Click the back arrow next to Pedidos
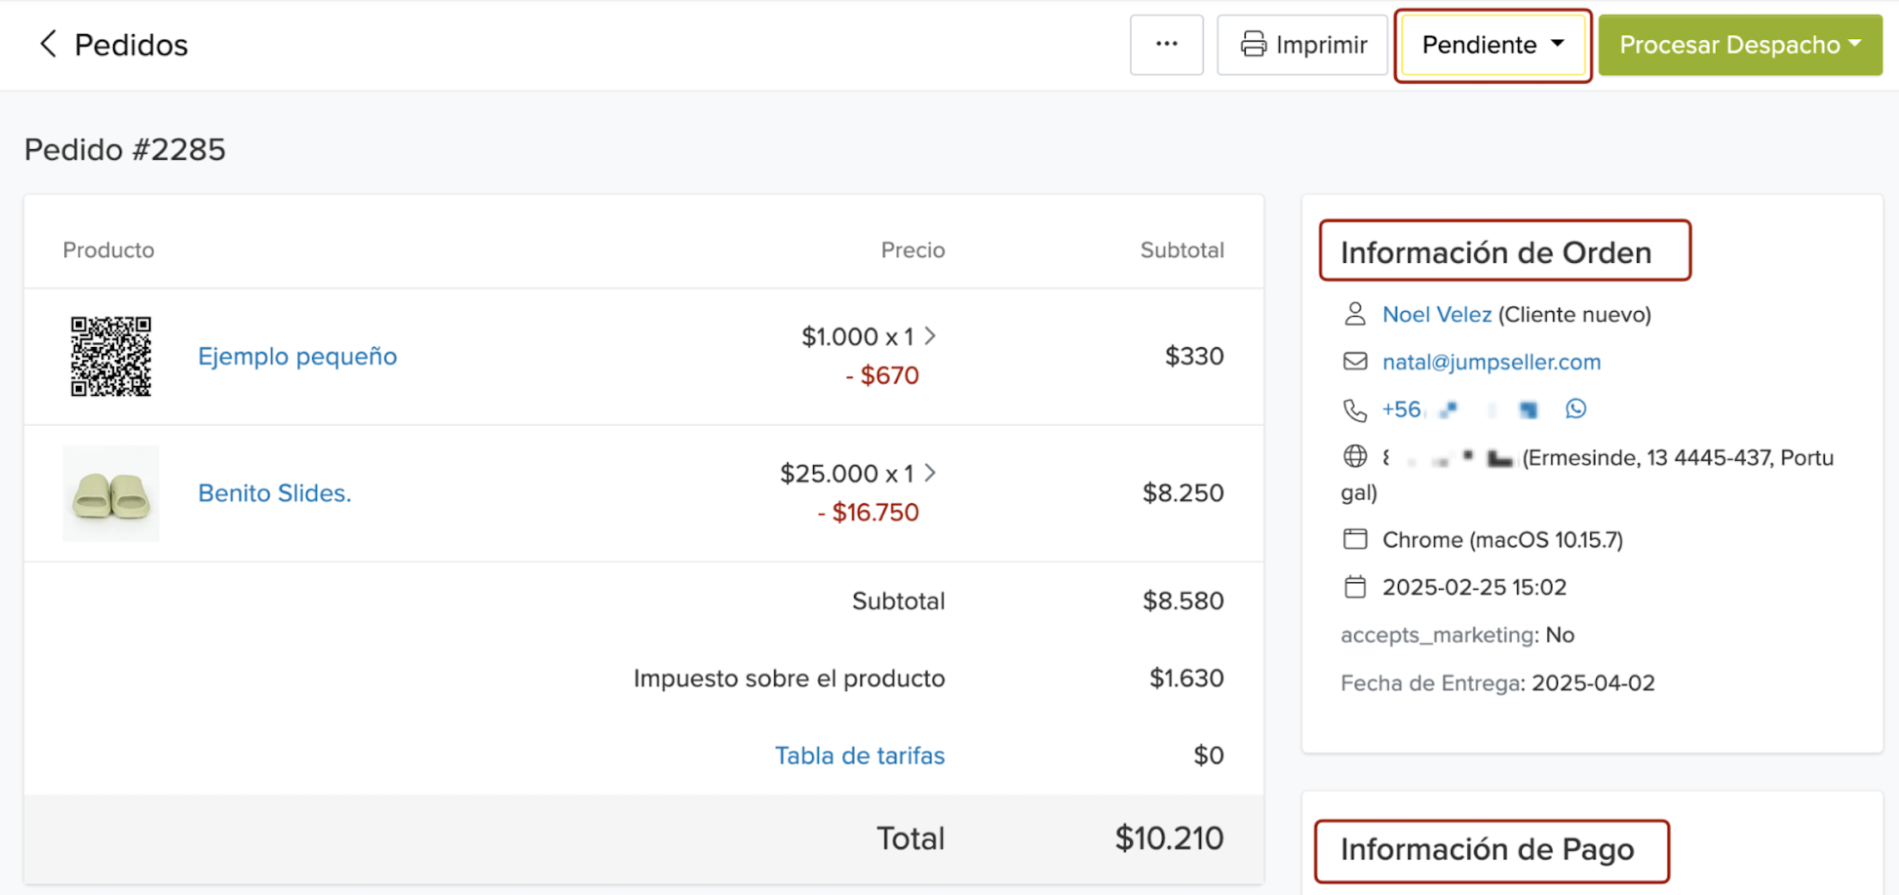 [x=48, y=44]
